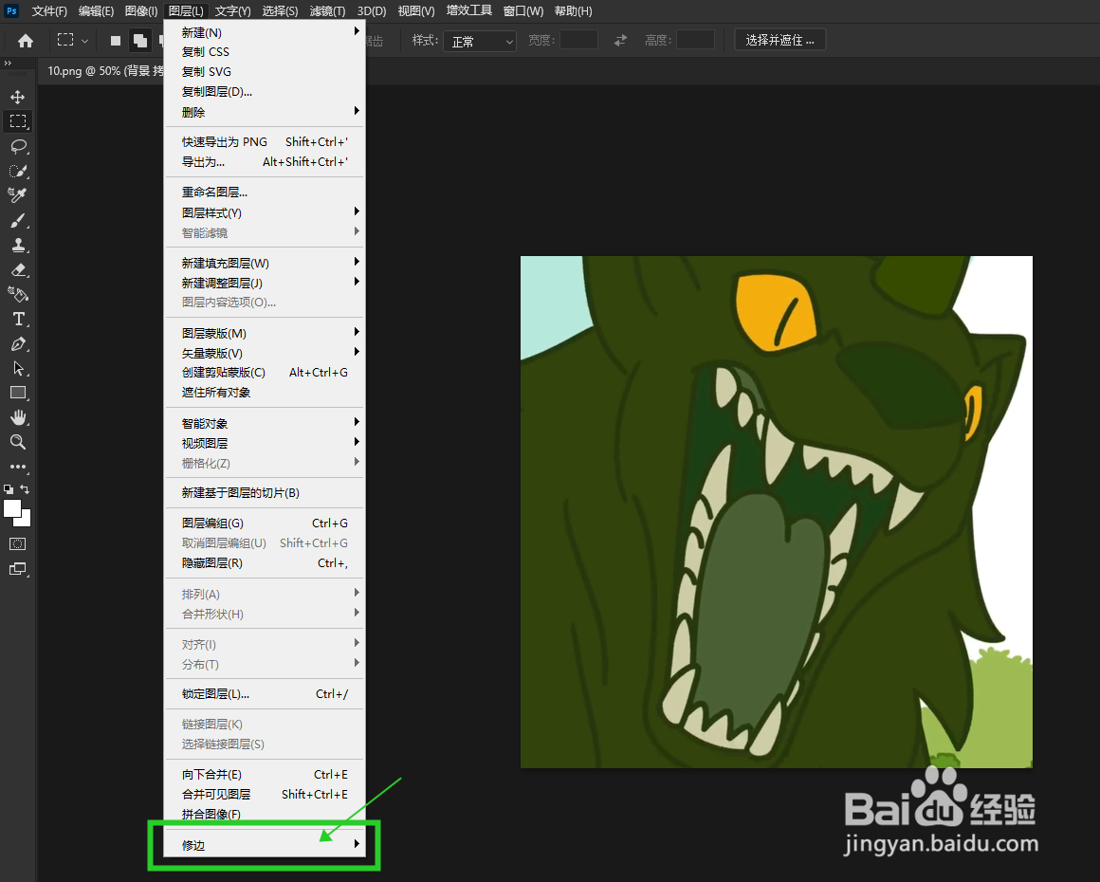1100x882 pixels.
Task: Select the Lasso tool
Action: [x=17, y=146]
